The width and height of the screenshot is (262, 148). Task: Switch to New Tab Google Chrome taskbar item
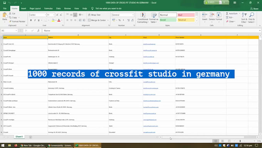click(x=33, y=145)
